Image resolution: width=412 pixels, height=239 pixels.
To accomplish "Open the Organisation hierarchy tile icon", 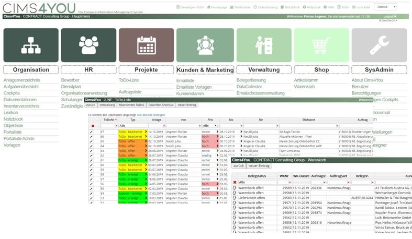I will pos(31,45).
